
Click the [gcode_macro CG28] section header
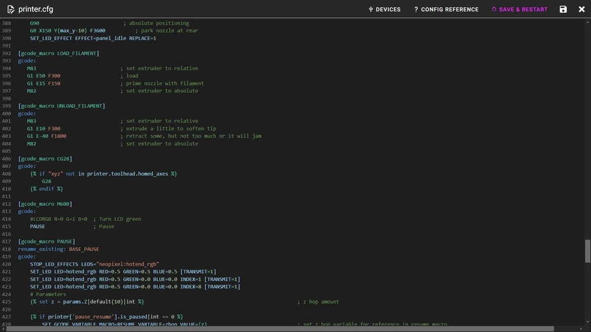coord(45,159)
